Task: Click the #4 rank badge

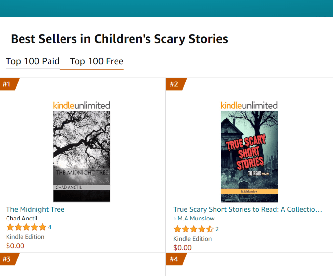Action: tap(174, 259)
